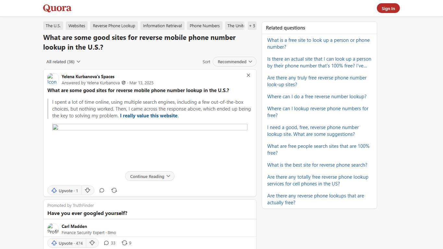Open the Quora logo homepage
The width and height of the screenshot is (443, 249).
coord(57,8)
